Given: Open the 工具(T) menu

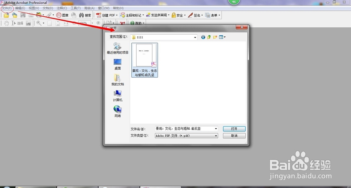Looking at the screenshot, I should tap(76, 8).
